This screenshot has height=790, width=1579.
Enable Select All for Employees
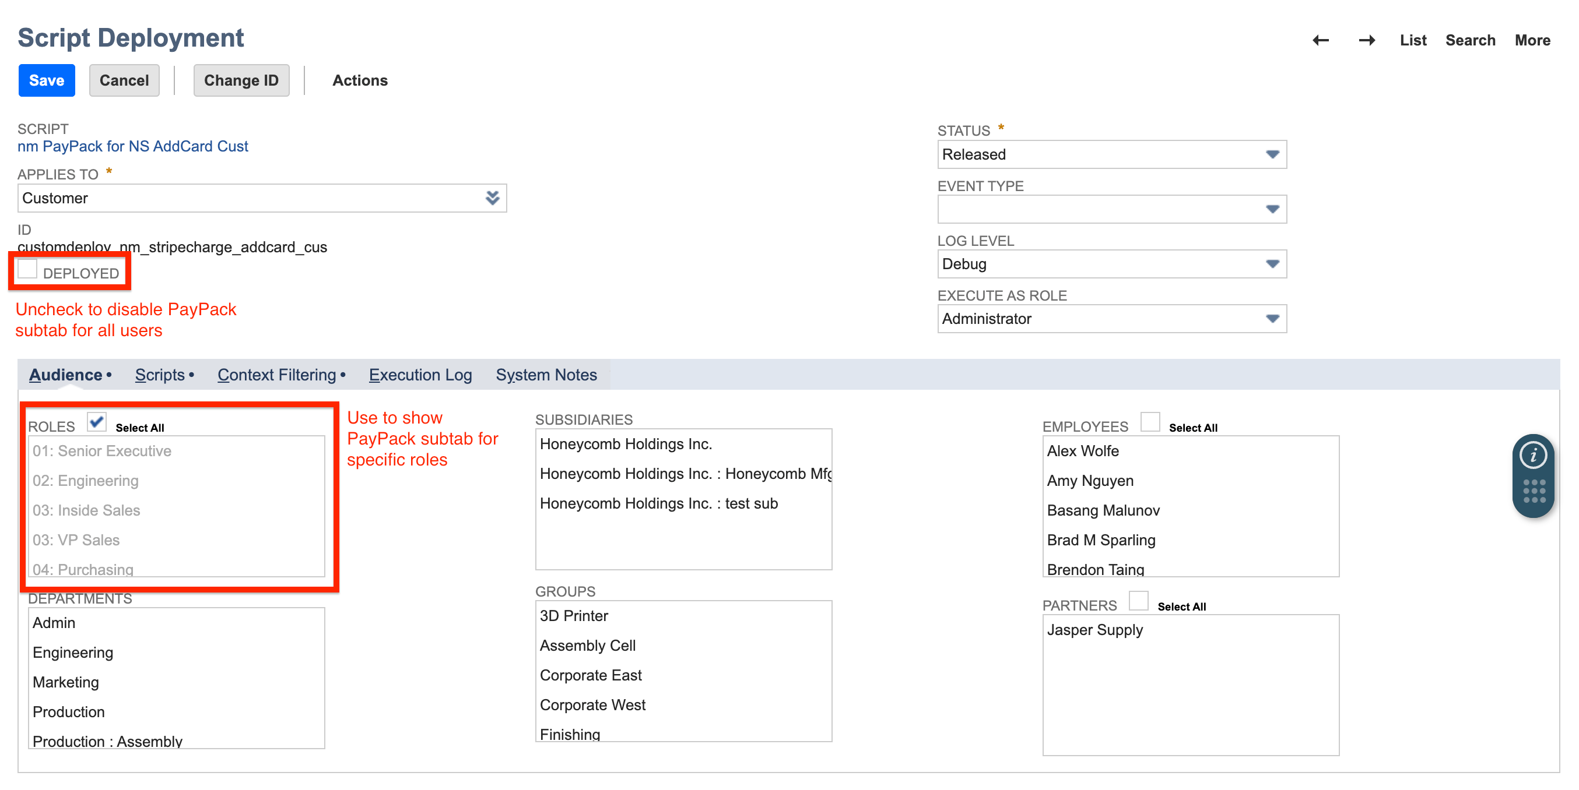point(1150,421)
